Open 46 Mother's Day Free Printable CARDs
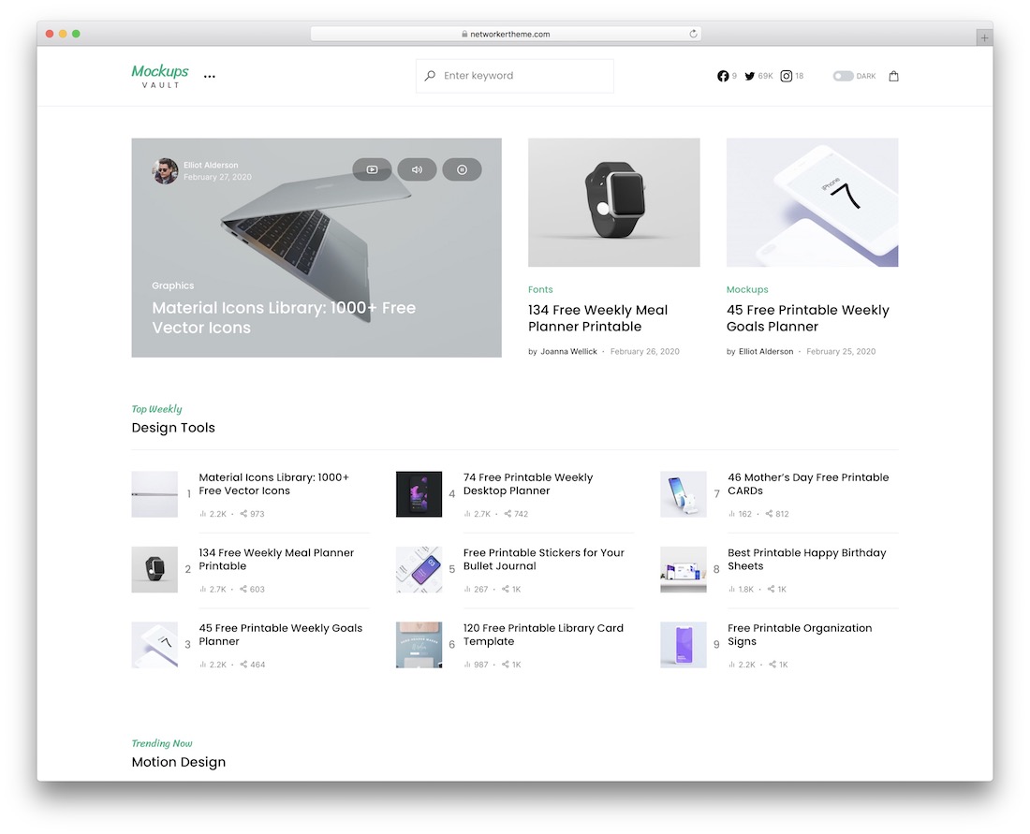 (x=808, y=484)
